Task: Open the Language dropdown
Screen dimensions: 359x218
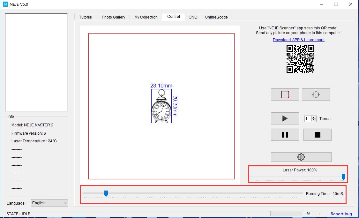Action: click(49, 203)
